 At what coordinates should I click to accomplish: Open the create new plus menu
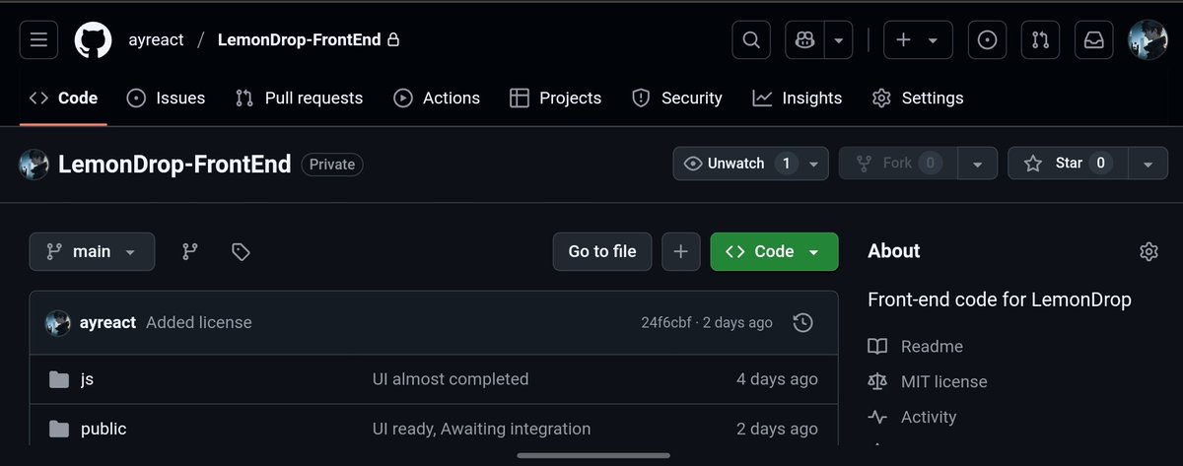coord(918,40)
